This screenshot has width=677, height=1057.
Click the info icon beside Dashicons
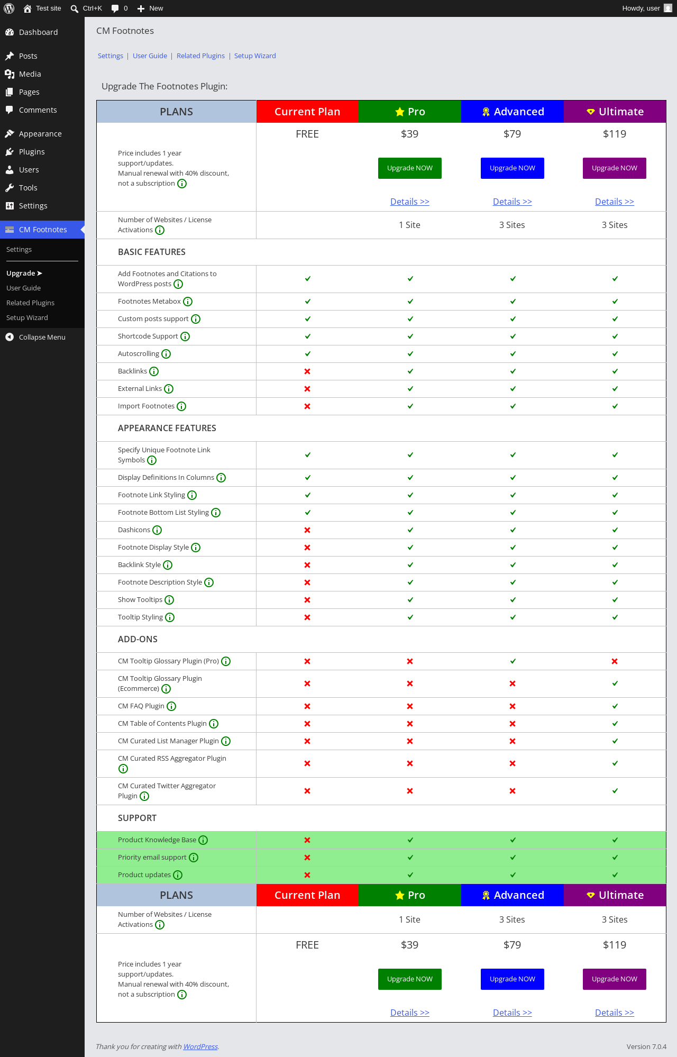(x=157, y=530)
